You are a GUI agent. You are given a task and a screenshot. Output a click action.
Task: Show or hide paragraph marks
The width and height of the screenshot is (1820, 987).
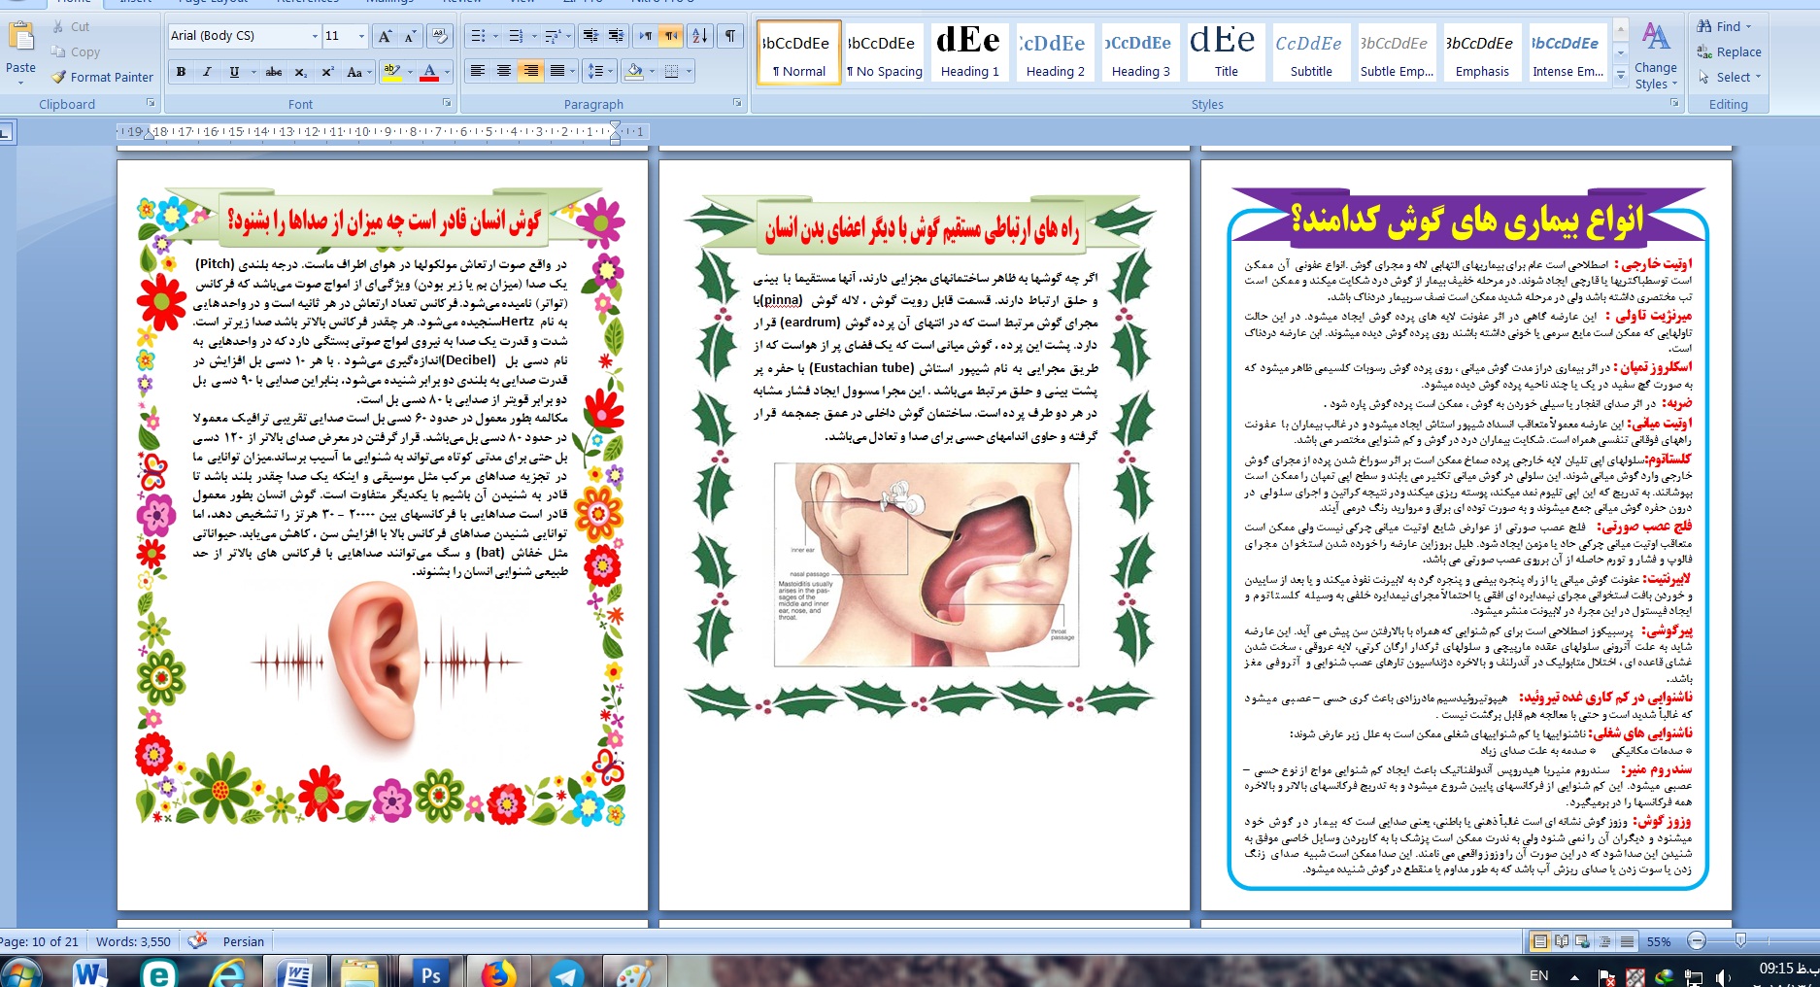pos(729,36)
